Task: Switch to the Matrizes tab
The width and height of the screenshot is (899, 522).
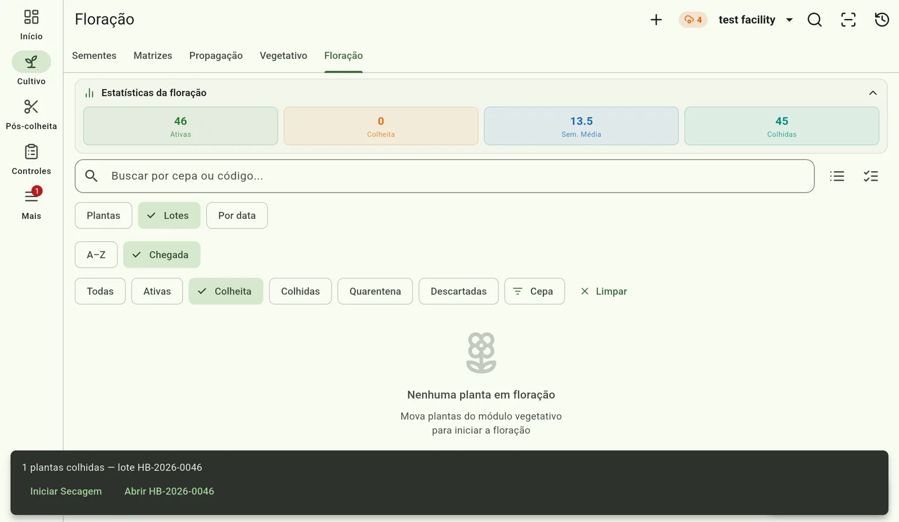Action: [153, 56]
